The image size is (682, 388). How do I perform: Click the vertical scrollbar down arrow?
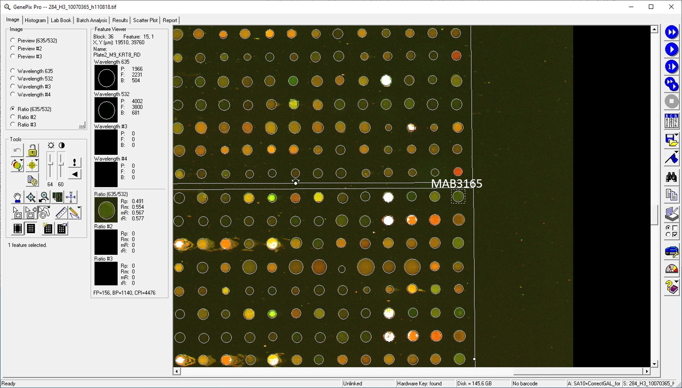[x=654, y=364]
